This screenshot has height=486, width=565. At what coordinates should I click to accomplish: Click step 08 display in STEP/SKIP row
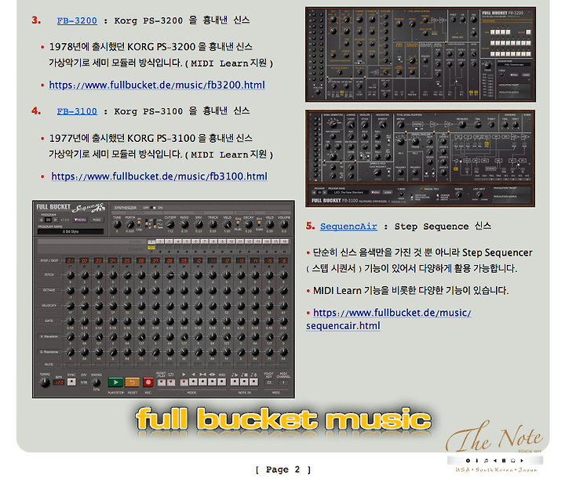169,260
